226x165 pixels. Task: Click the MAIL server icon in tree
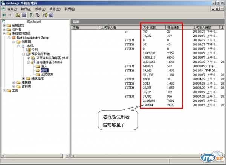23,46
